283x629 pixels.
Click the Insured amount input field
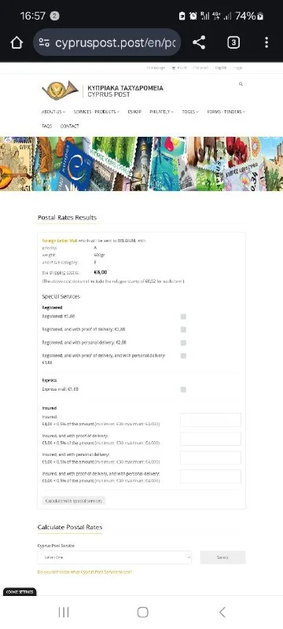point(211,420)
